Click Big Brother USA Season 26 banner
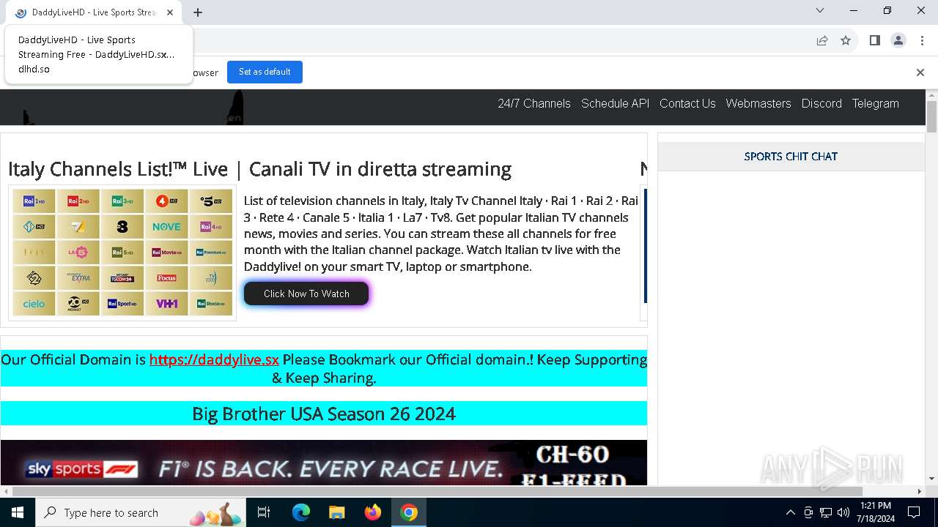 click(x=324, y=414)
